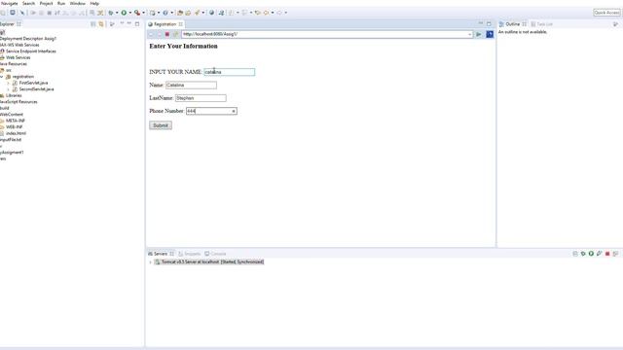Viewport: 623px width, 350px height.
Task: Switch to the Registration browser tab
Action: pyautogui.click(x=165, y=24)
